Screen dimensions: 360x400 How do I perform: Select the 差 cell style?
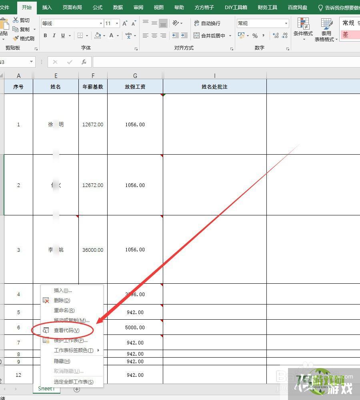coord(350,35)
